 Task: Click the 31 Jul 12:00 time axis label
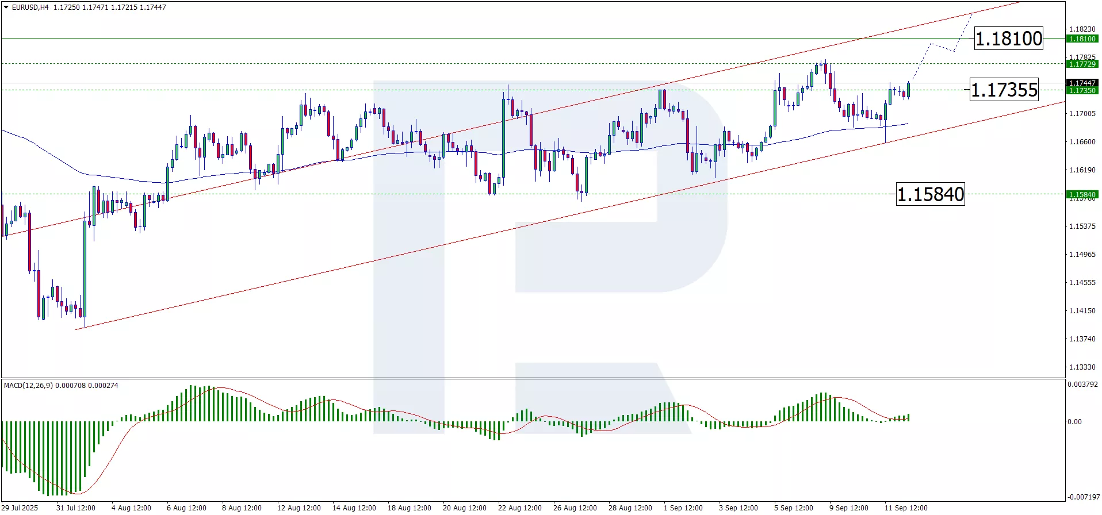76,508
